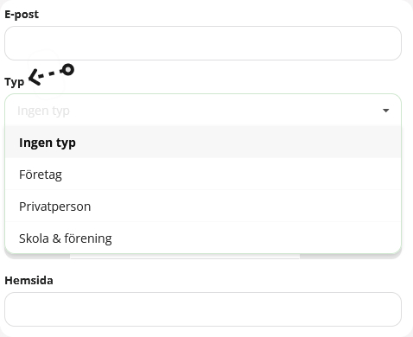Image resolution: width=413 pixels, height=337 pixels.
Task: Click empty space right of Skola & förening
Action: 257,238
